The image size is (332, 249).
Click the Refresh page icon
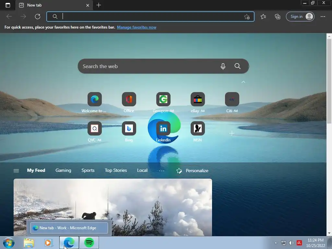point(38,17)
